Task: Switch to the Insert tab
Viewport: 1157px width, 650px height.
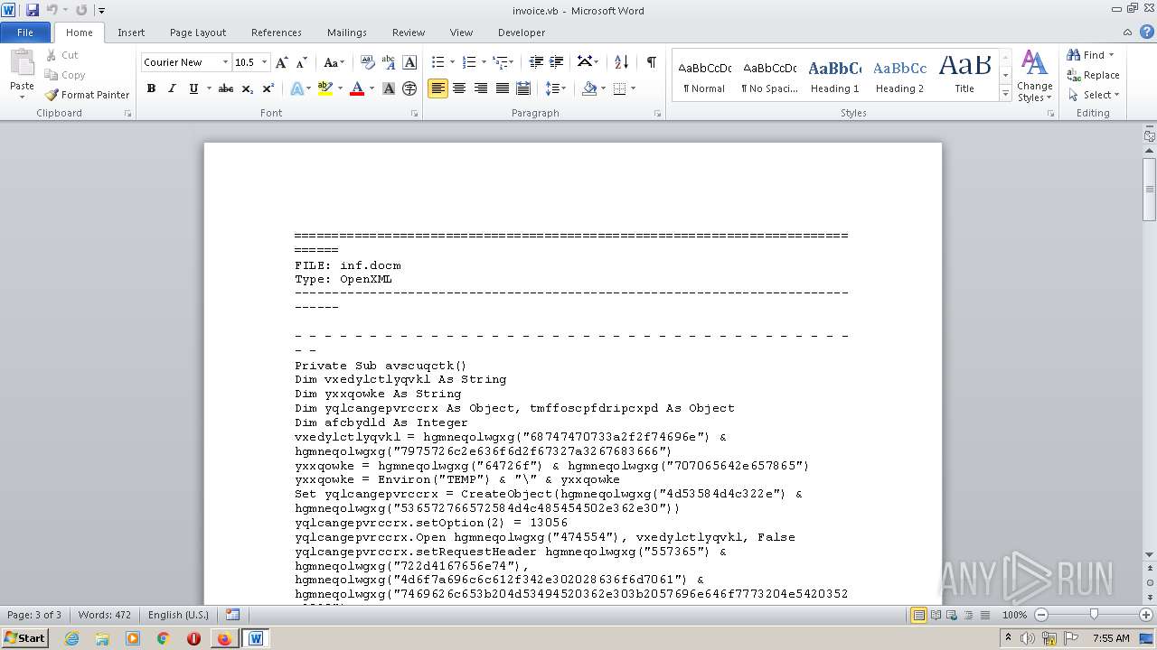Action: (x=131, y=32)
